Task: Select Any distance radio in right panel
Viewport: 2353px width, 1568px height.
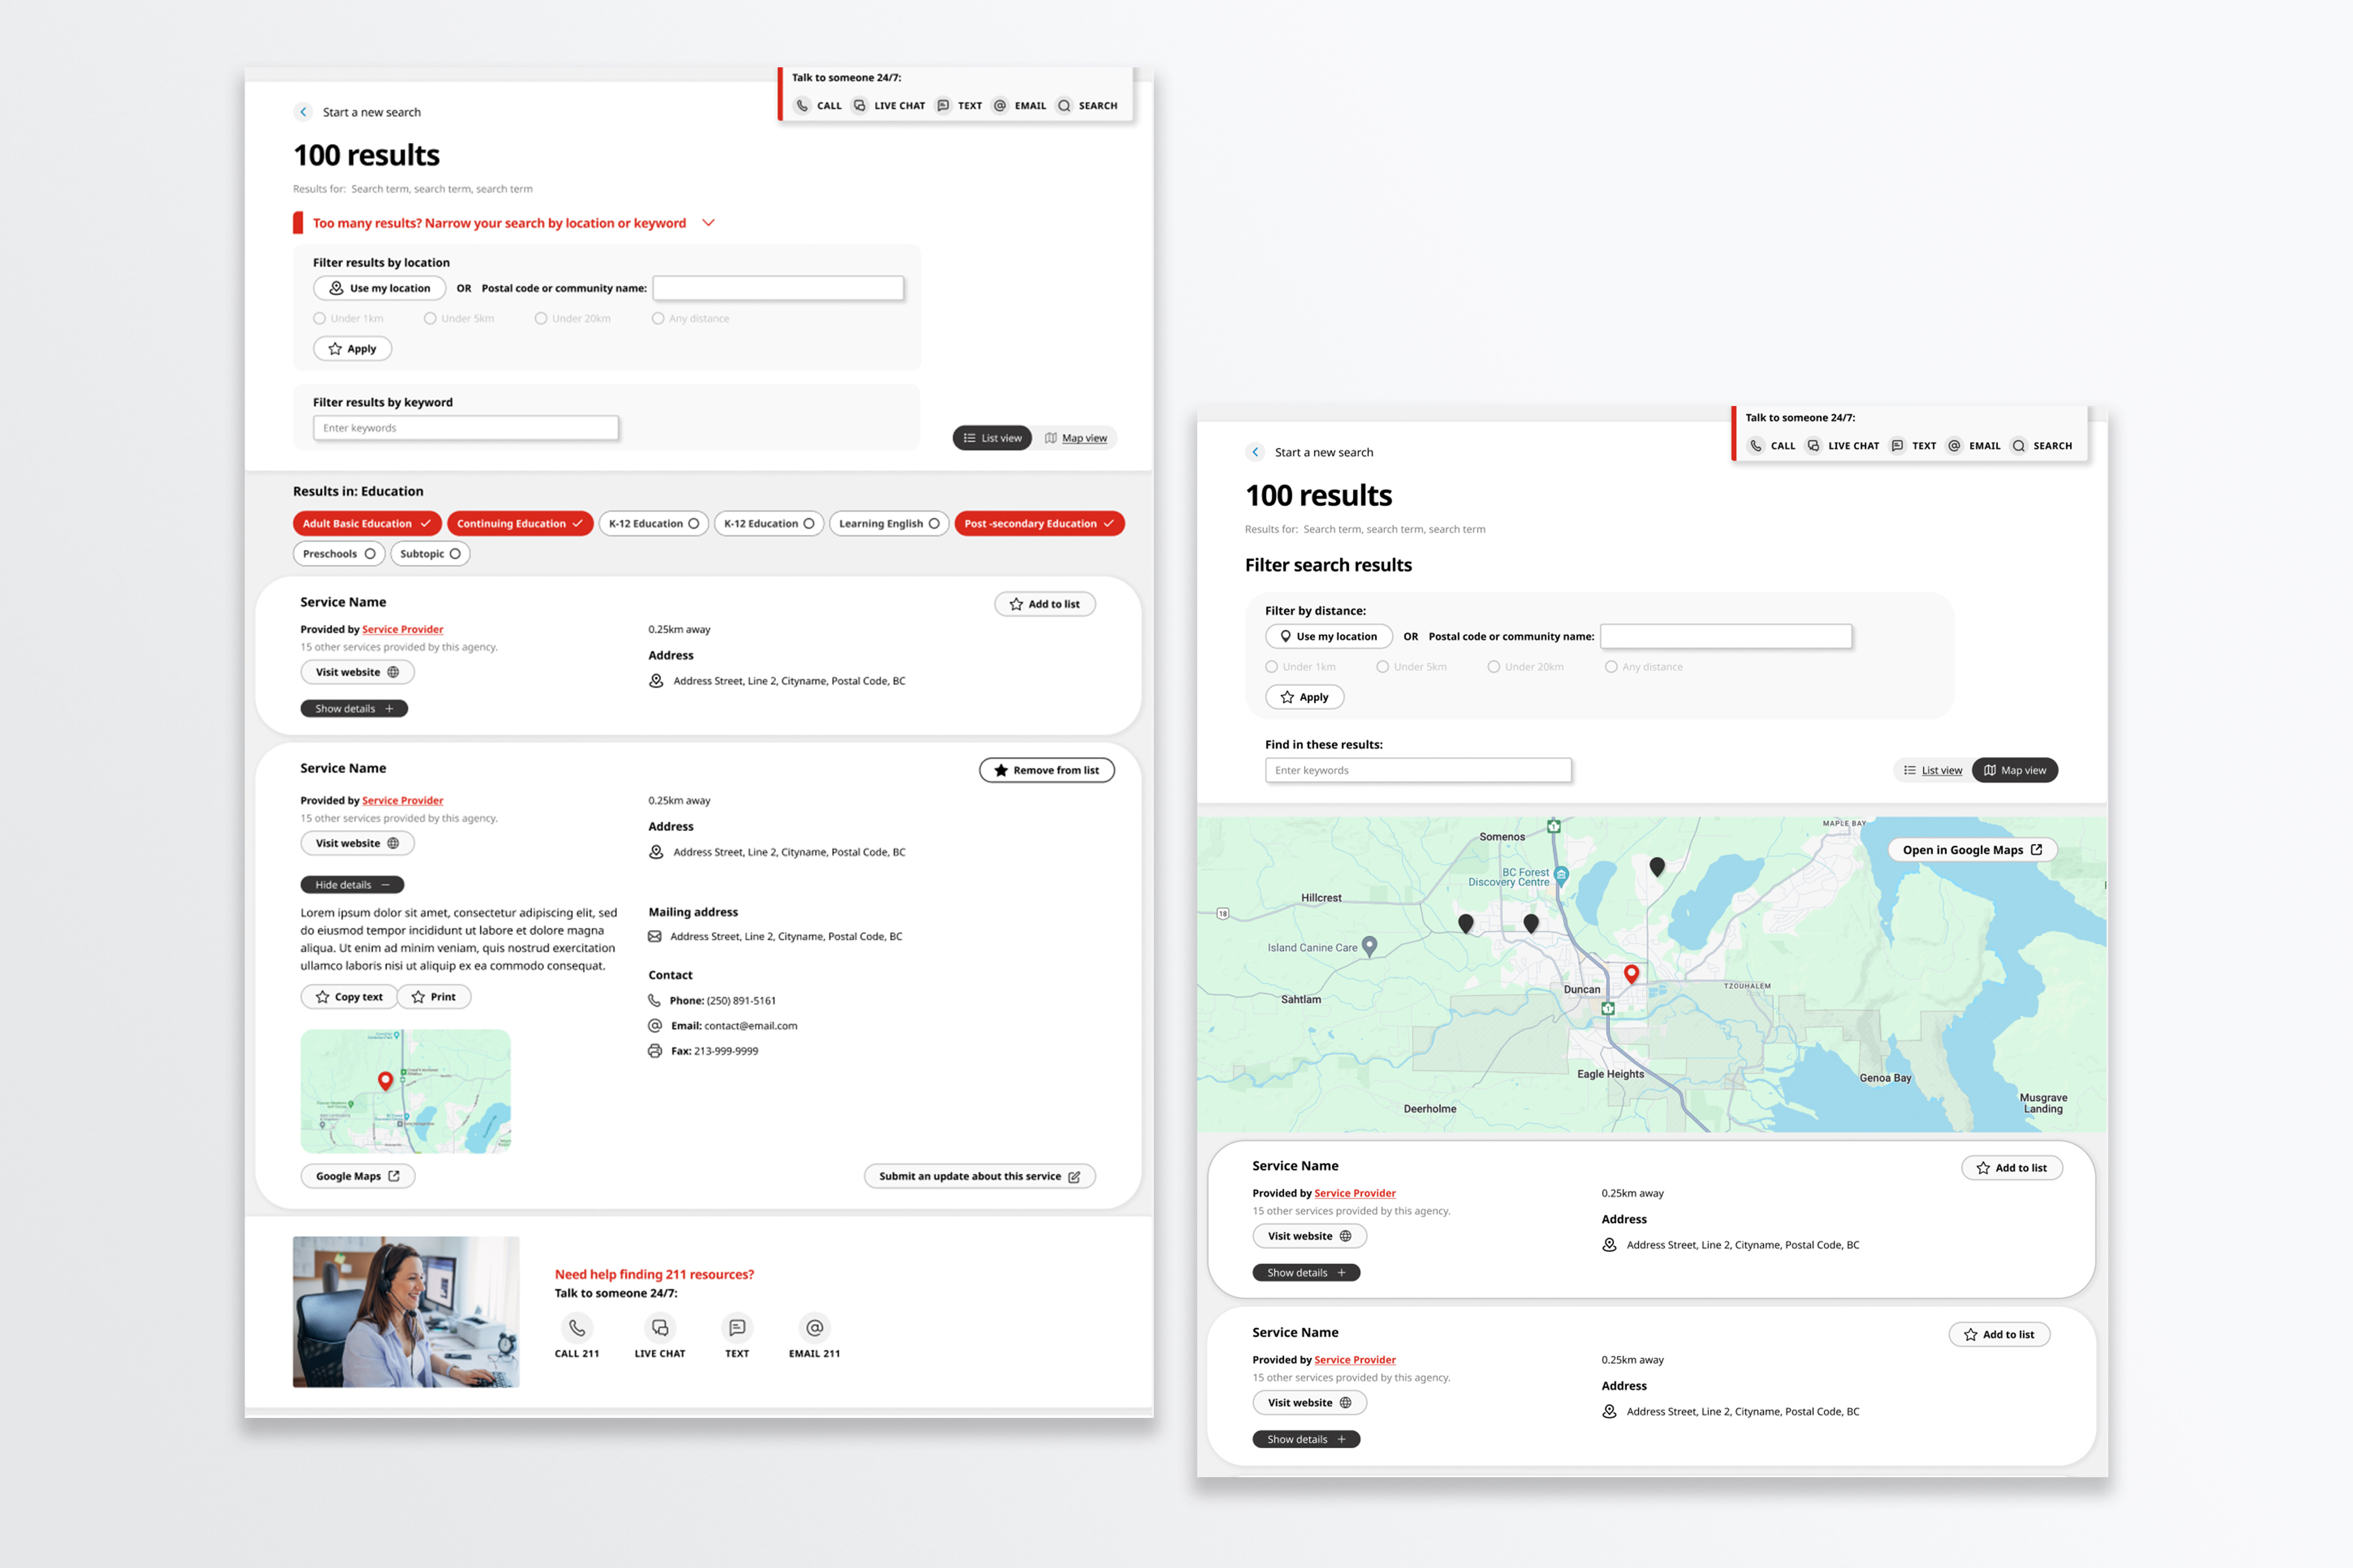Action: click(x=1611, y=667)
